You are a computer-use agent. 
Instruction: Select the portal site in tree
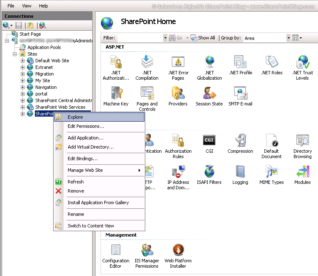[x=41, y=94]
